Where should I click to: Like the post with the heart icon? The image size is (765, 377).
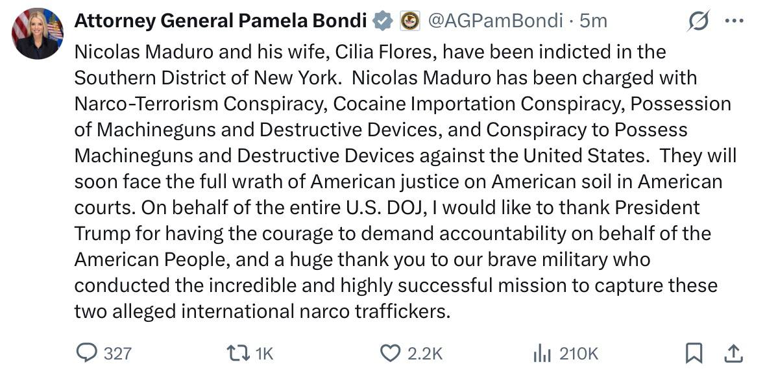(390, 352)
